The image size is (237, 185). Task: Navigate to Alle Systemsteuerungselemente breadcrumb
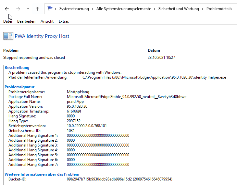click(x=124, y=9)
